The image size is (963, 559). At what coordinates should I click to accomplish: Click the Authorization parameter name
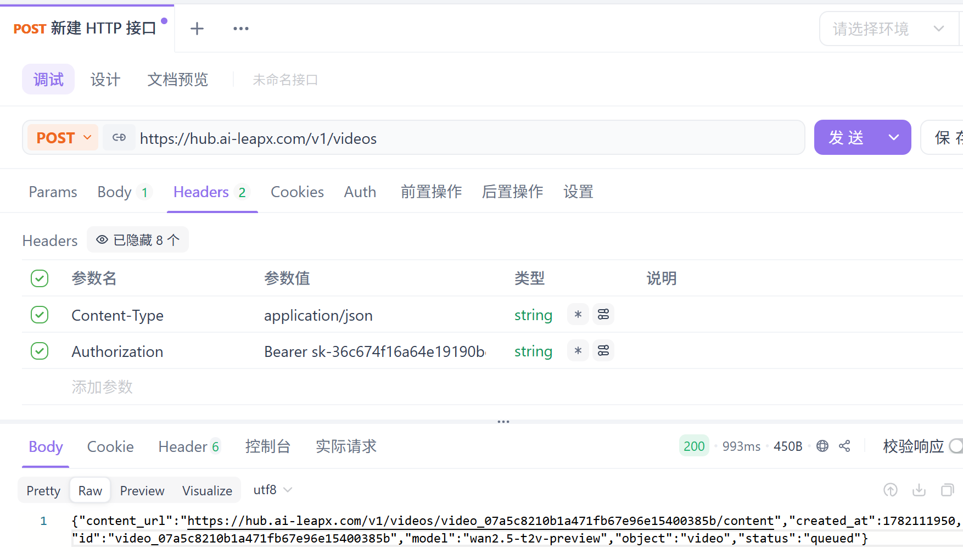[x=117, y=351]
